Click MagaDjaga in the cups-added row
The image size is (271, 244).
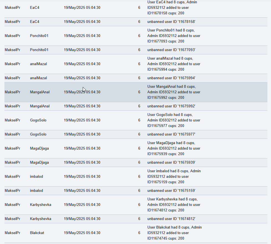(39, 148)
